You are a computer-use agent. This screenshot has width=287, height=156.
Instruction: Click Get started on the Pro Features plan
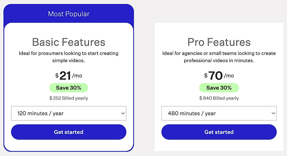pyautogui.click(x=219, y=132)
